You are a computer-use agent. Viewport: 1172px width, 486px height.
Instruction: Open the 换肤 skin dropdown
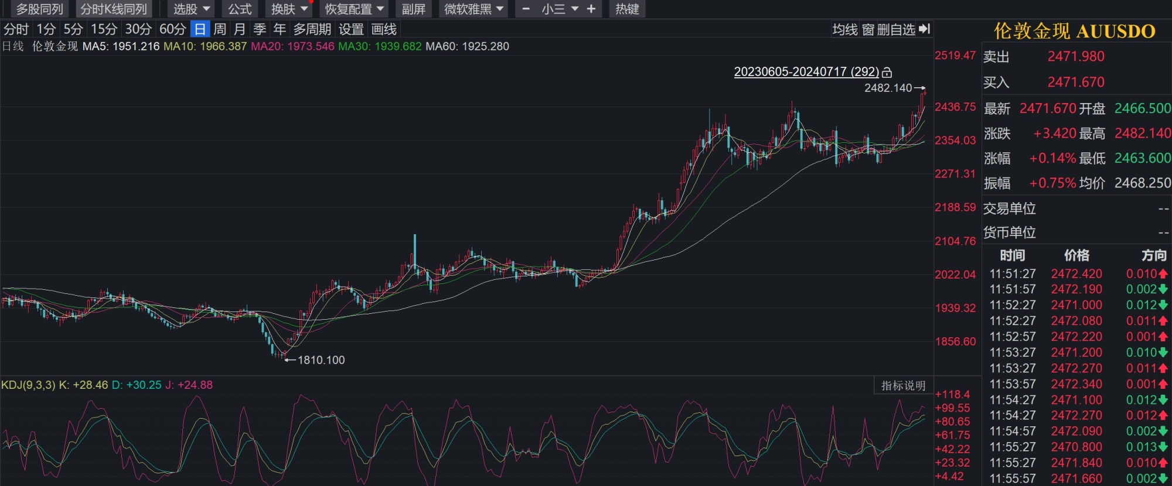(289, 9)
